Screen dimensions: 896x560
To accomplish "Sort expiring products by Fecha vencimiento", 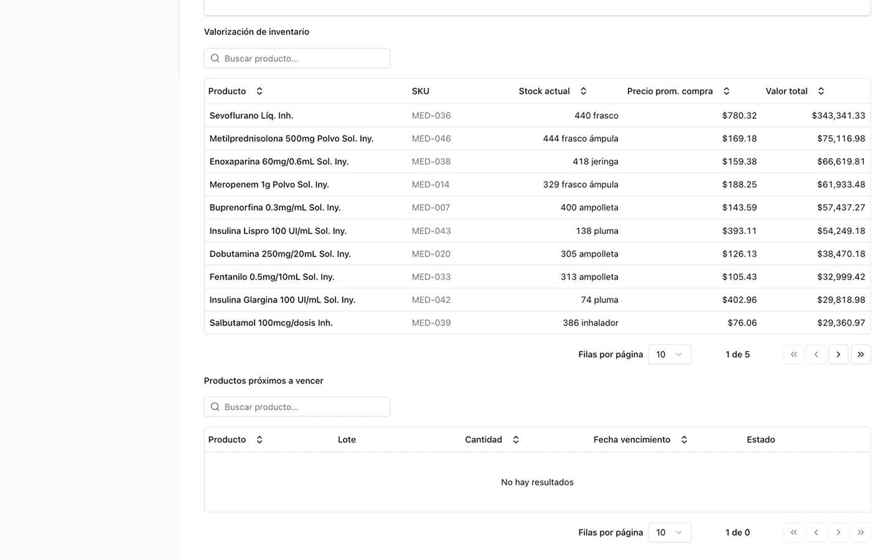I will (x=684, y=440).
